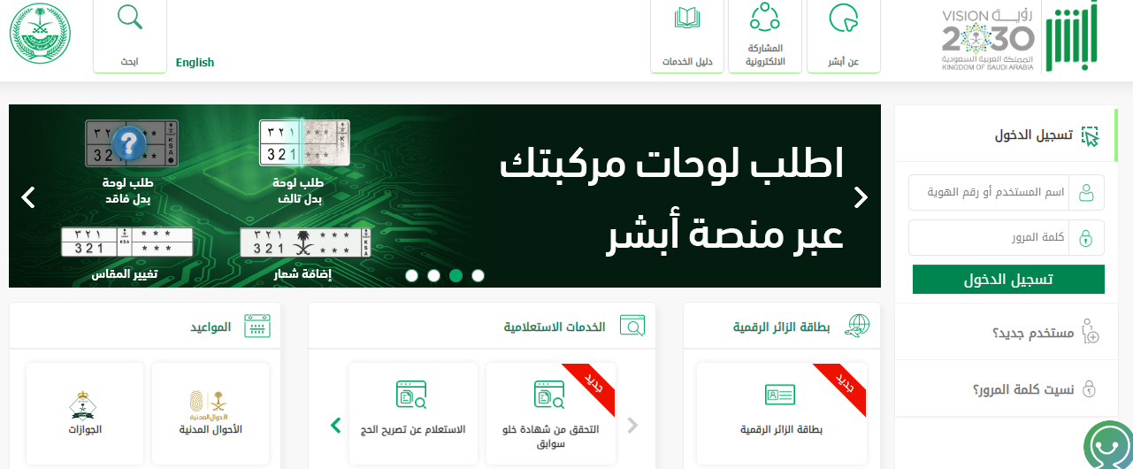
Task: Open the About Absher (عن أبشر) icon
Action: pyautogui.click(x=844, y=18)
